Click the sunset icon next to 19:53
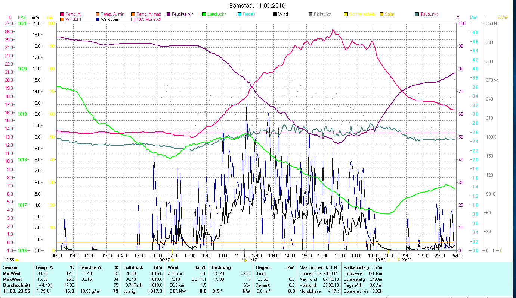 (387, 260)
